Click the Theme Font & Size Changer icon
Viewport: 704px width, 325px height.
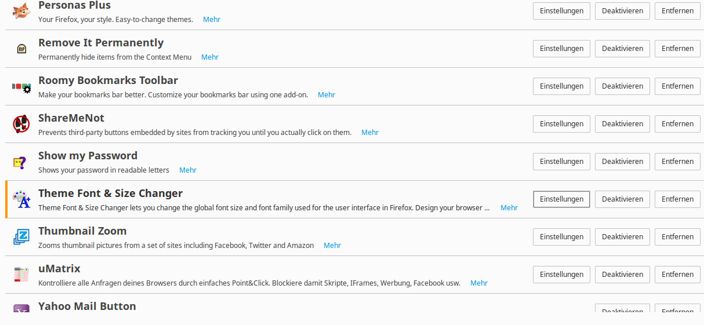click(x=21, y=199)
